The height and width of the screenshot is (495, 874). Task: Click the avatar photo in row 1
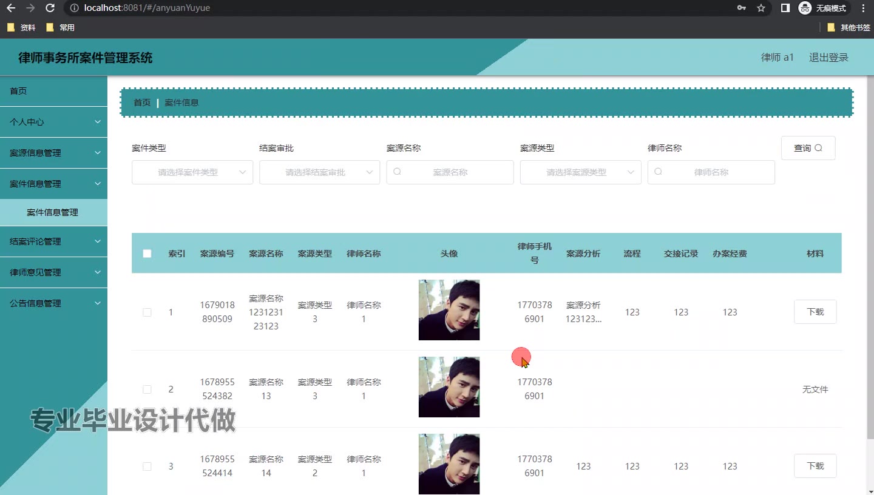(x=449, y=310)
